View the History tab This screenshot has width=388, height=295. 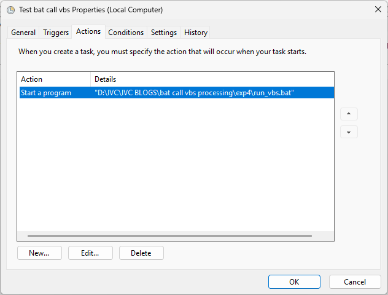[196, 33]
